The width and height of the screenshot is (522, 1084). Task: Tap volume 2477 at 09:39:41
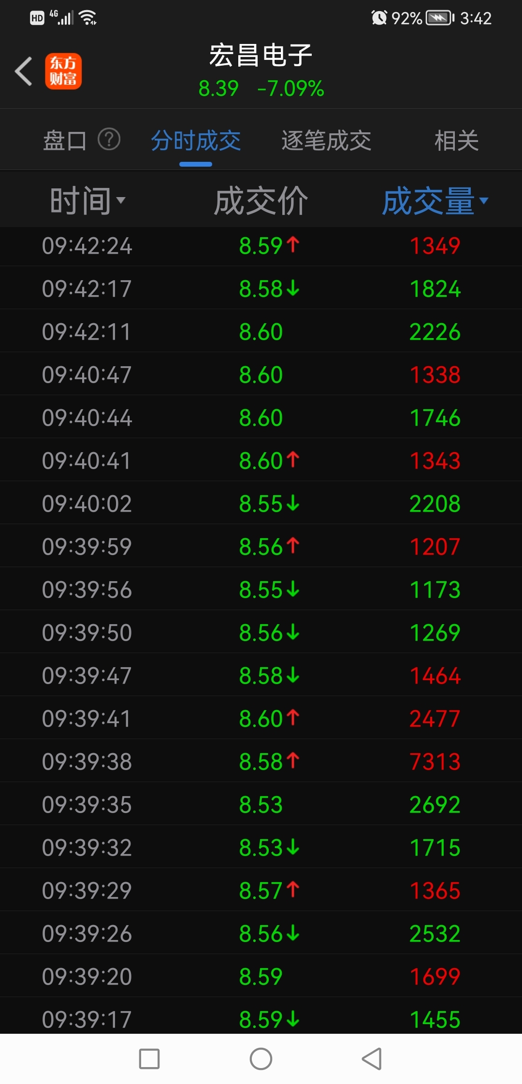[x=435, y=719]
